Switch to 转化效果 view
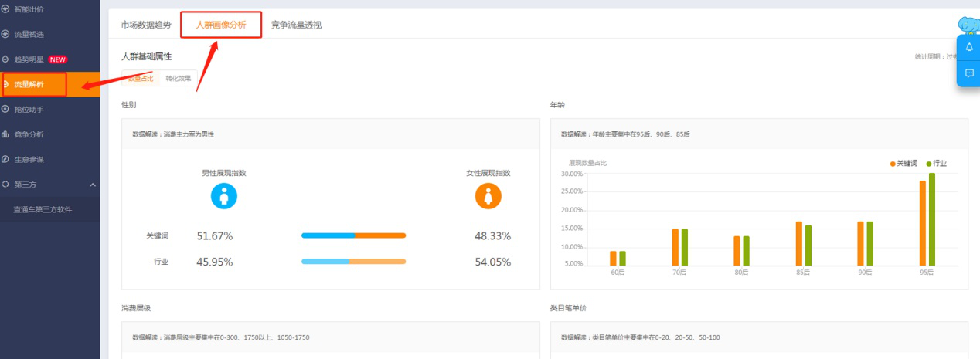The width and height of the screenshot is (980, 359). 178,79
